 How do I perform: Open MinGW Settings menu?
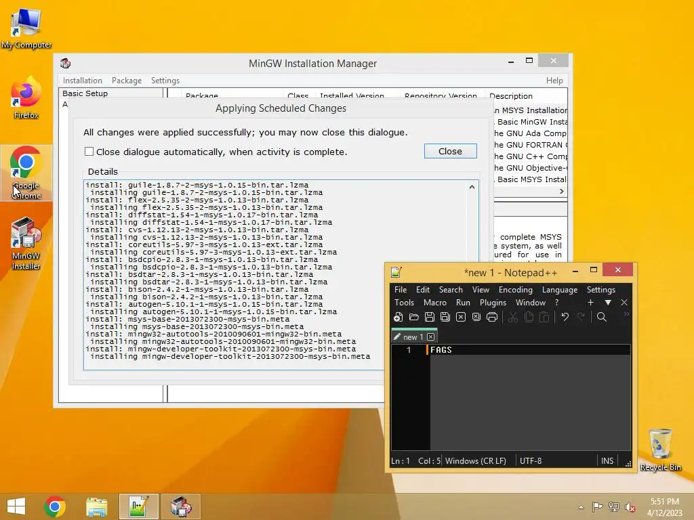[x=165, y=81]
